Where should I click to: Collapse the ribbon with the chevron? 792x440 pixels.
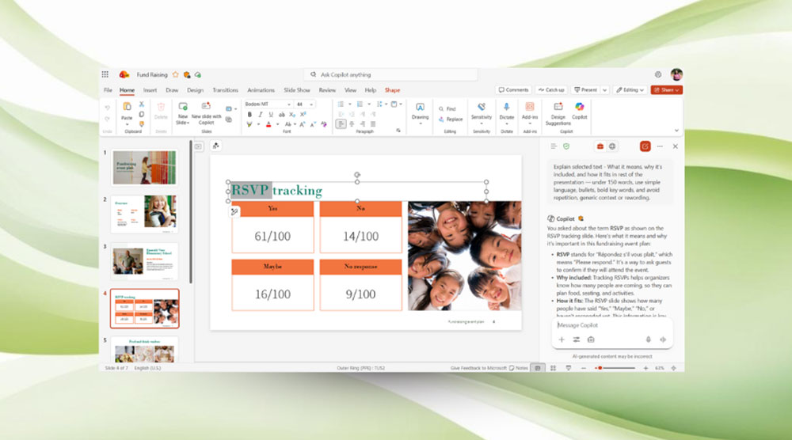pos(677,131)
